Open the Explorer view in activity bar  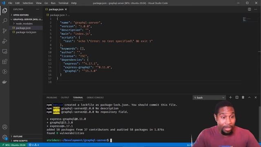[x=4, y=11]
